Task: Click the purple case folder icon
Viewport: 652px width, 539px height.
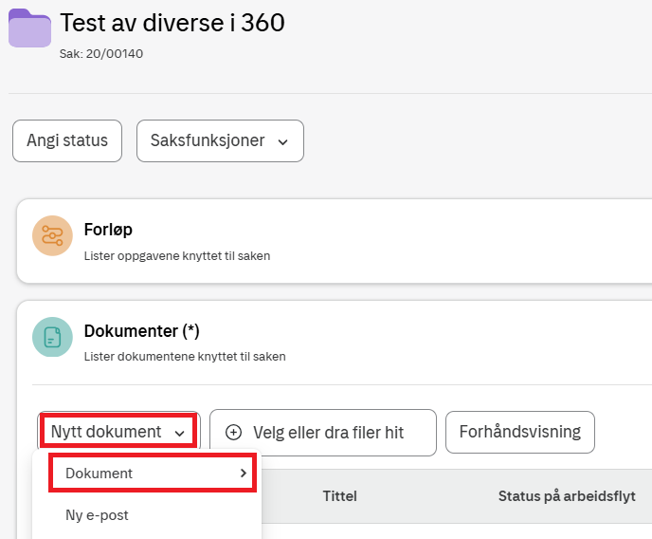Action: pos(30,28)
